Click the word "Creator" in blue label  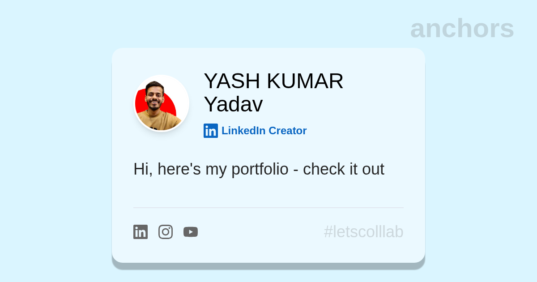coord(287,131)
